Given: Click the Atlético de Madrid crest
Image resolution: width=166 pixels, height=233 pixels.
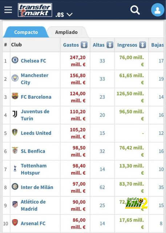Looking at the screenshot, I should tap(15, 205).
